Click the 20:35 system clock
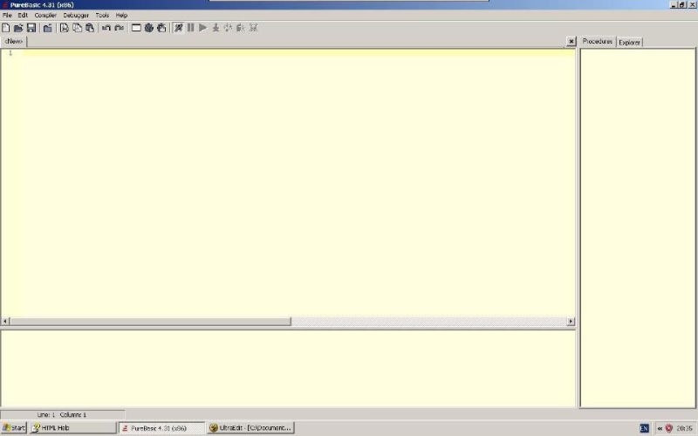698x436 pixels. point(684,428)
